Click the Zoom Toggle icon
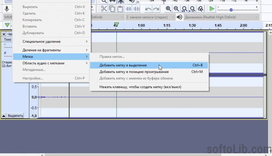Image resolution: width=272 pixels, height=156 pixels. coord(200,9)
